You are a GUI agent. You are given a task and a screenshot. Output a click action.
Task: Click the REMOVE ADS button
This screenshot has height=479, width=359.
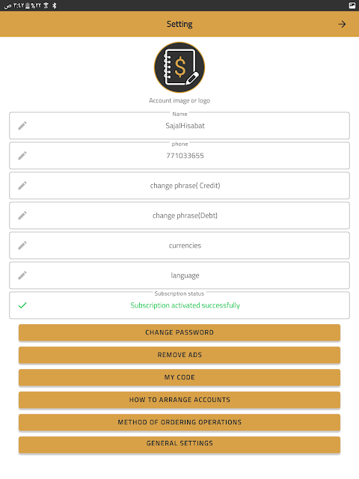(x=179, y=355)
